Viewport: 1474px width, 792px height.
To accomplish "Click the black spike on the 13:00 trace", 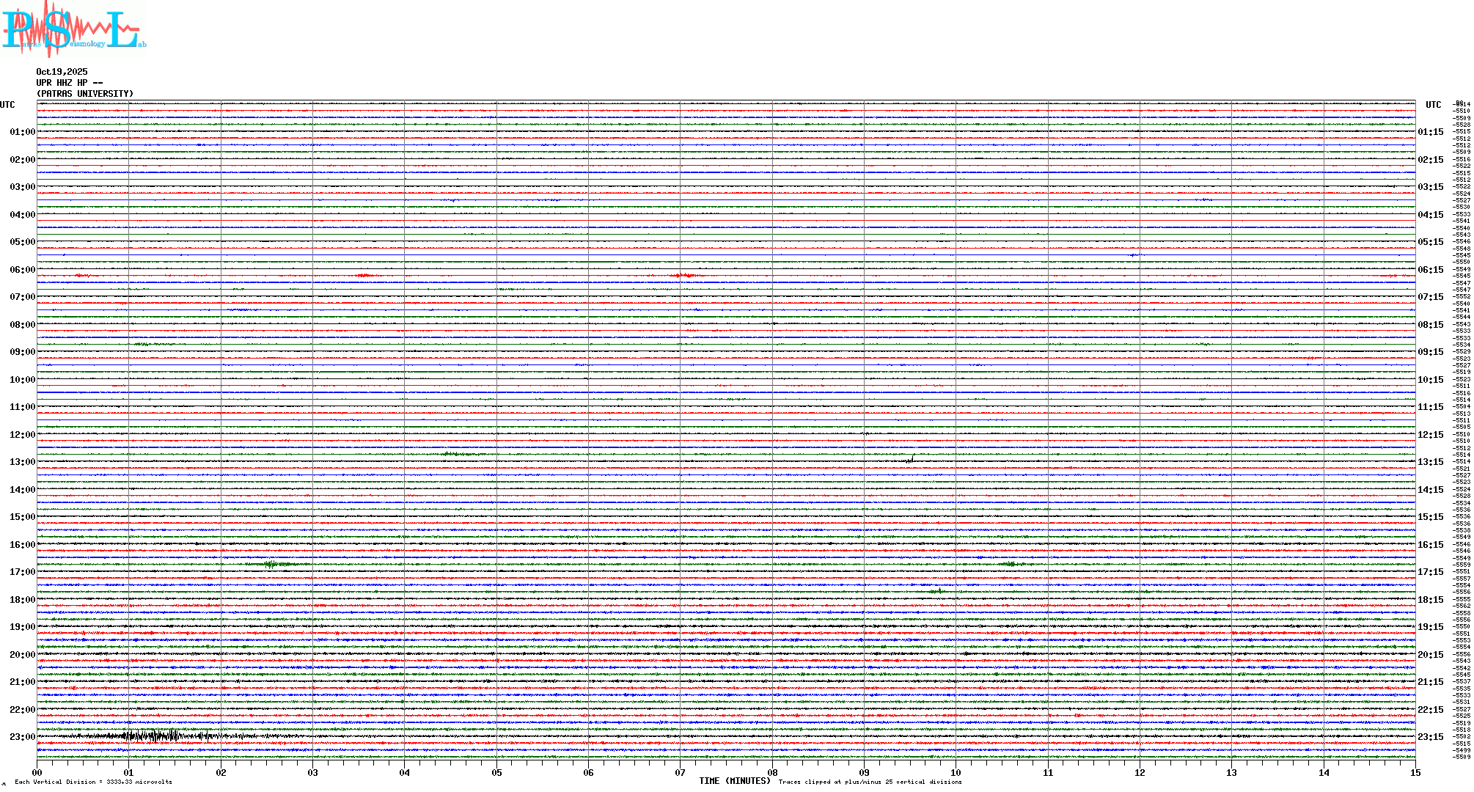I will 911,459.
